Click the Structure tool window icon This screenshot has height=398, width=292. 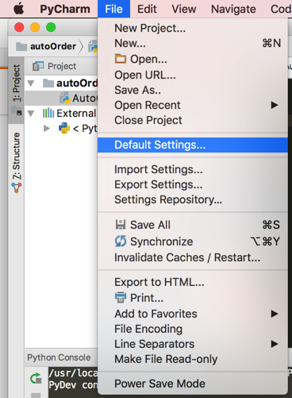point(17,187)
